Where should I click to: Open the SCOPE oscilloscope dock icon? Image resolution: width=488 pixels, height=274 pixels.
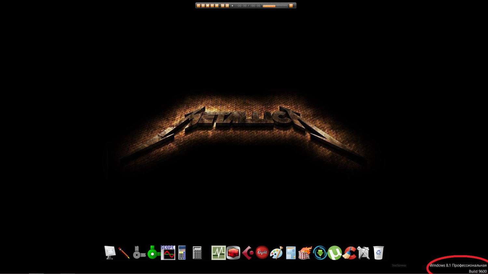pos(168,253)
